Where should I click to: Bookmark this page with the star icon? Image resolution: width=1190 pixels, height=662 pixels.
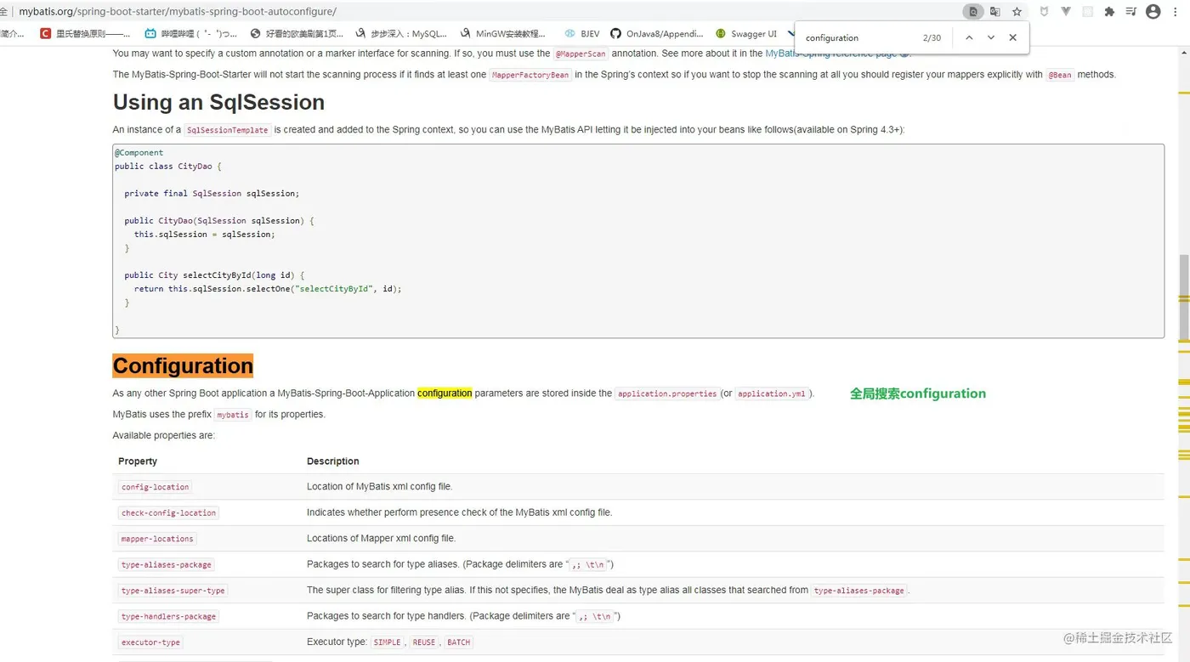[x=1017, y=12]
